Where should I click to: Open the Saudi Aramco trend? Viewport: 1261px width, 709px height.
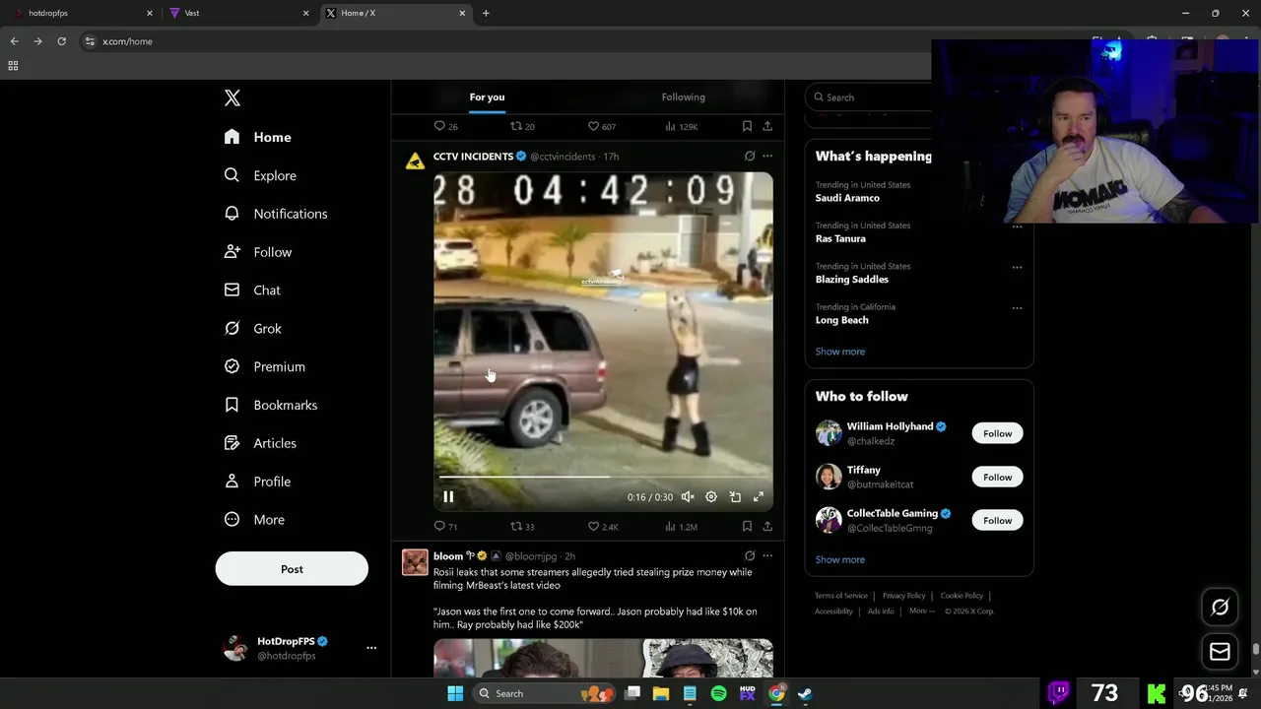(847, 198)
